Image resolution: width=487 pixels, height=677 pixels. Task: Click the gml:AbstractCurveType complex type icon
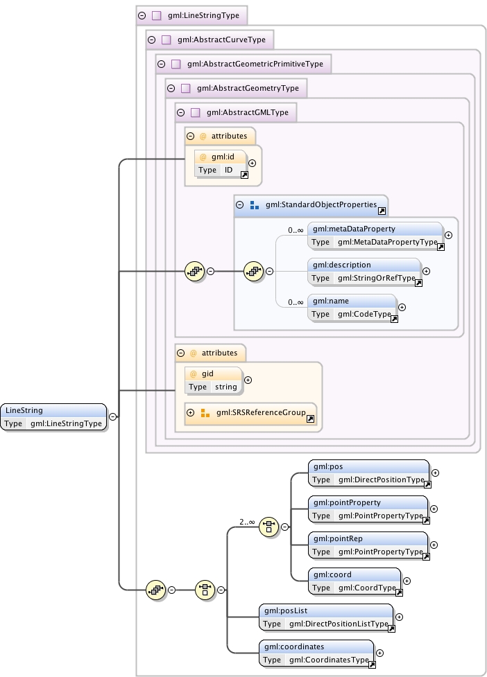(x=166, y=39)
